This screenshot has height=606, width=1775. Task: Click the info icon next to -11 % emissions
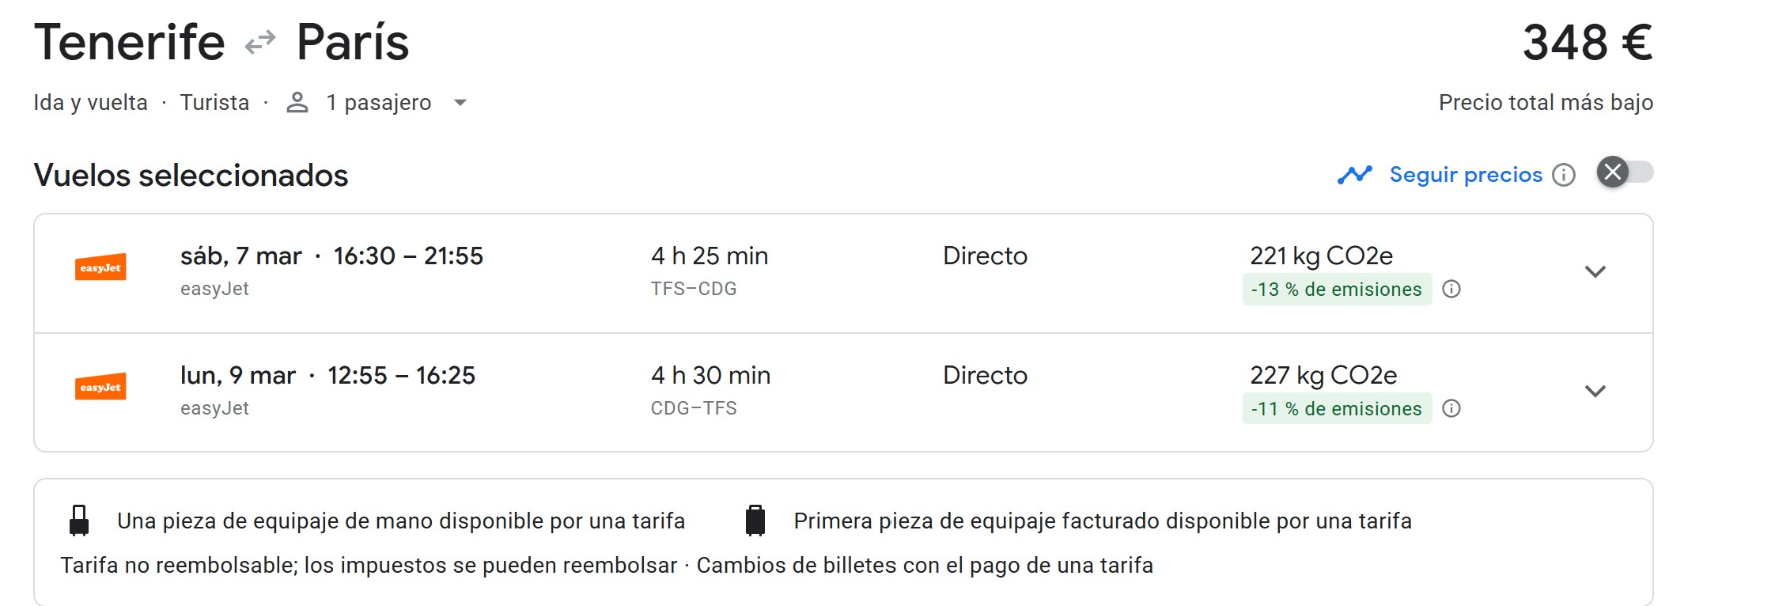coord(1451,409)
